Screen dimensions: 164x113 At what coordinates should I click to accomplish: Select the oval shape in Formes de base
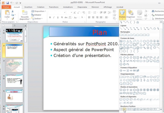coord(124,41)
